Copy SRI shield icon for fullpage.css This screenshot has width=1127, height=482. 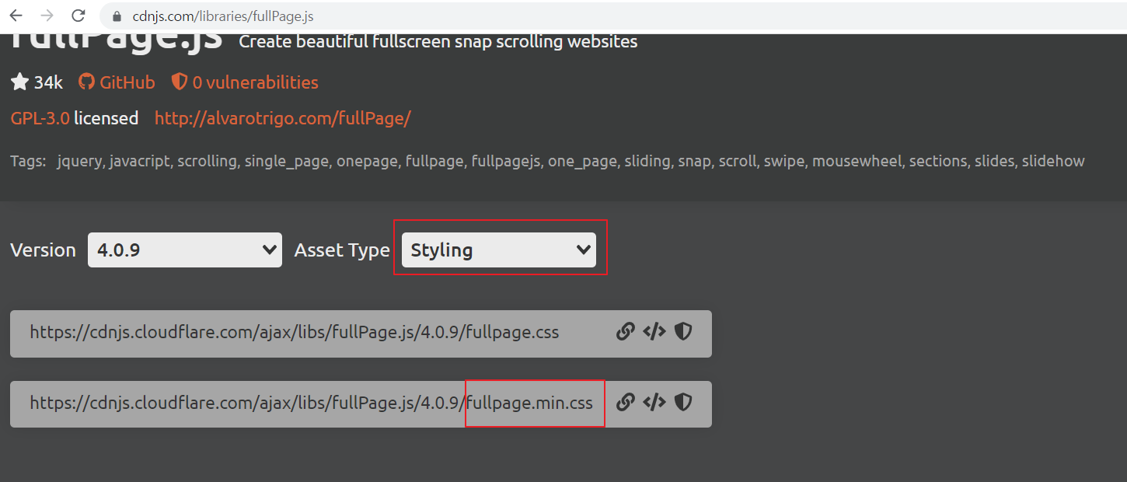[683, 332]
